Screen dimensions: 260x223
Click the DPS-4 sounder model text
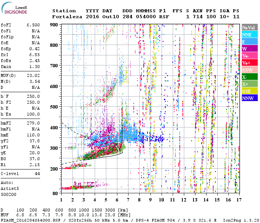point(142,220)
